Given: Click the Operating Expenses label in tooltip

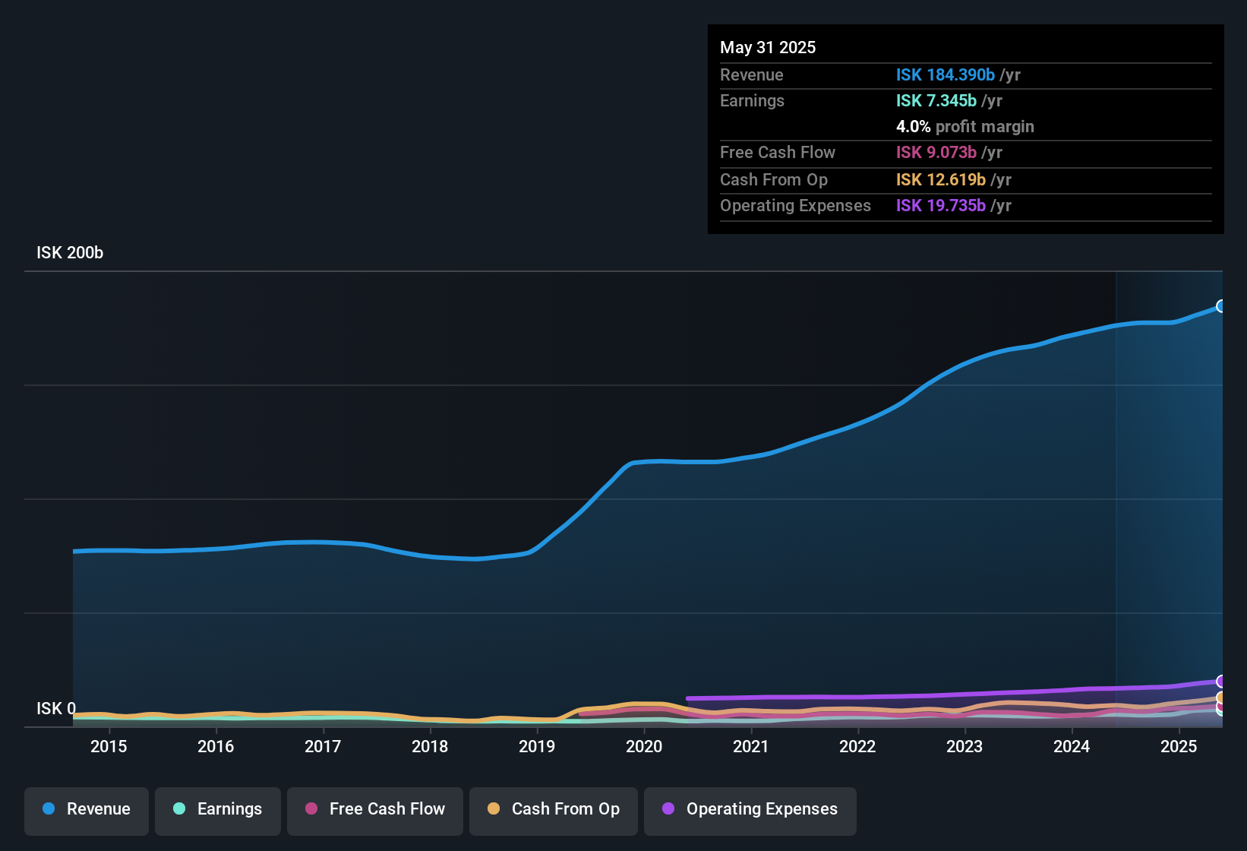Looking at the screenshot, I should (x=795, y=205).
